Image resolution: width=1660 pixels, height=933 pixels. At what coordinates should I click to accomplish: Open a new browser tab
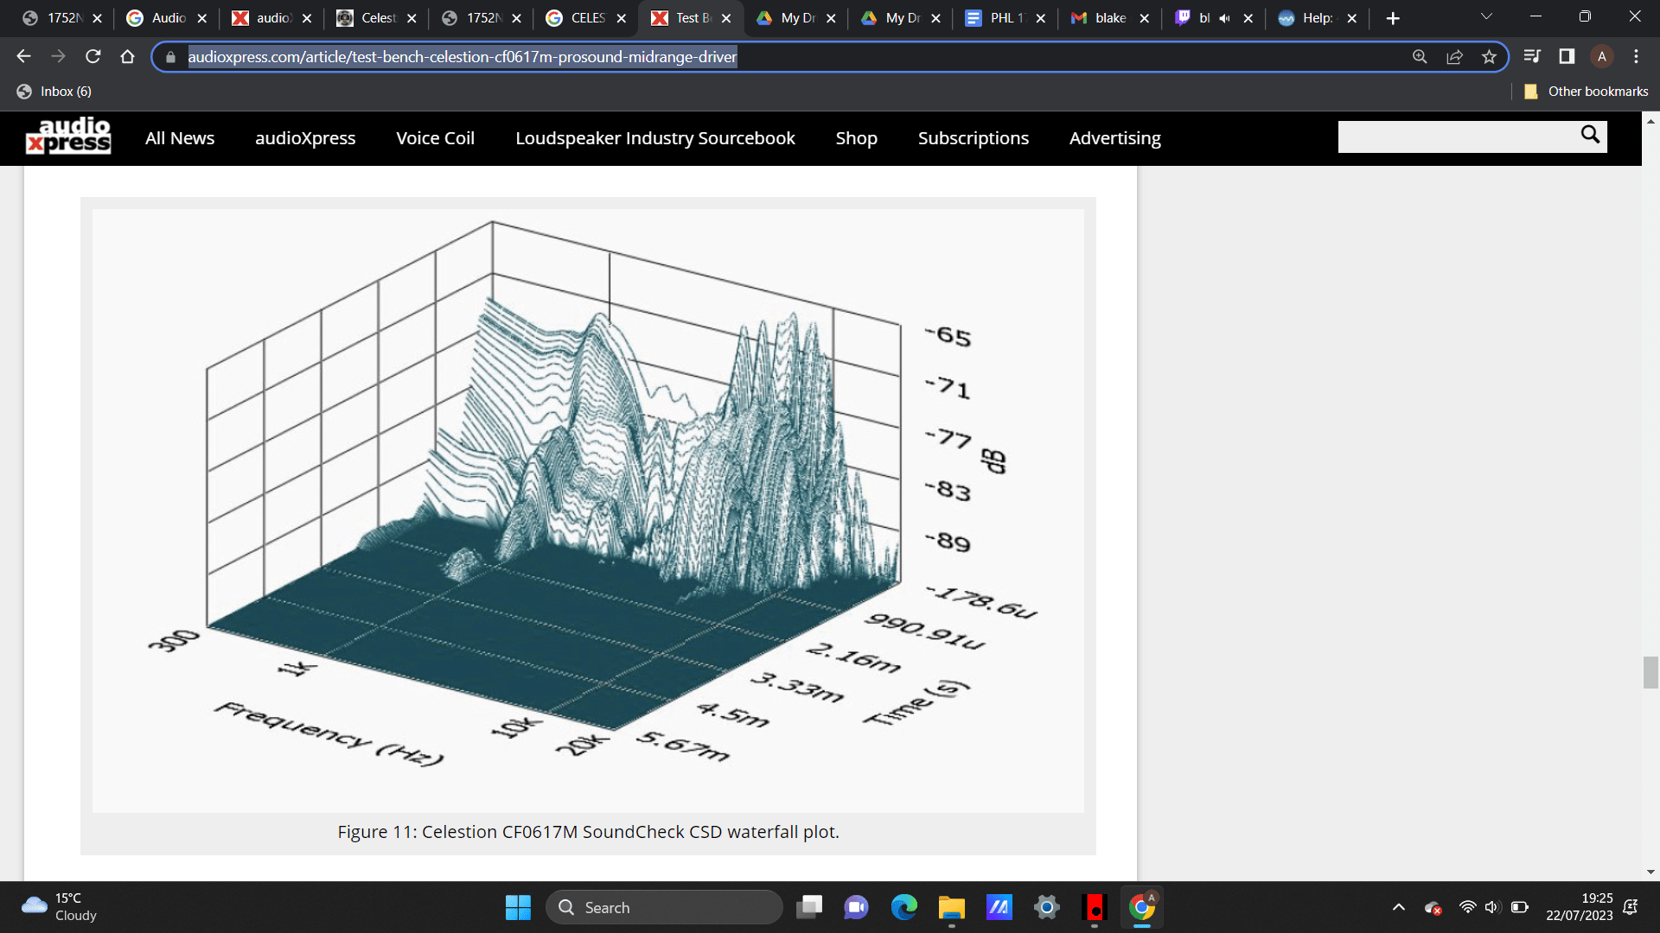click(1393, 18)
